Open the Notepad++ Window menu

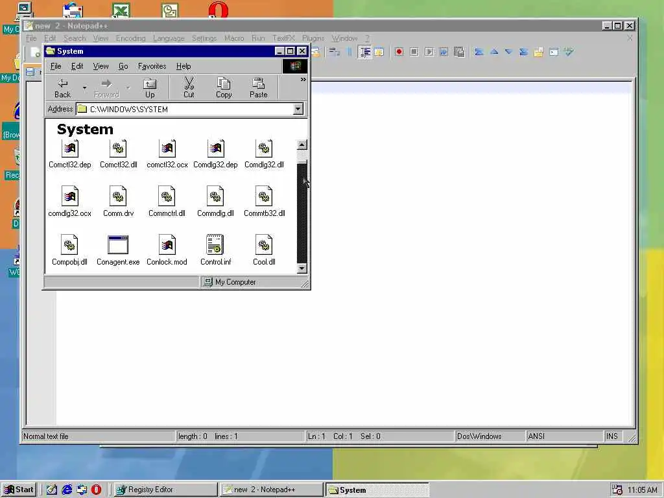pos(345,38)
